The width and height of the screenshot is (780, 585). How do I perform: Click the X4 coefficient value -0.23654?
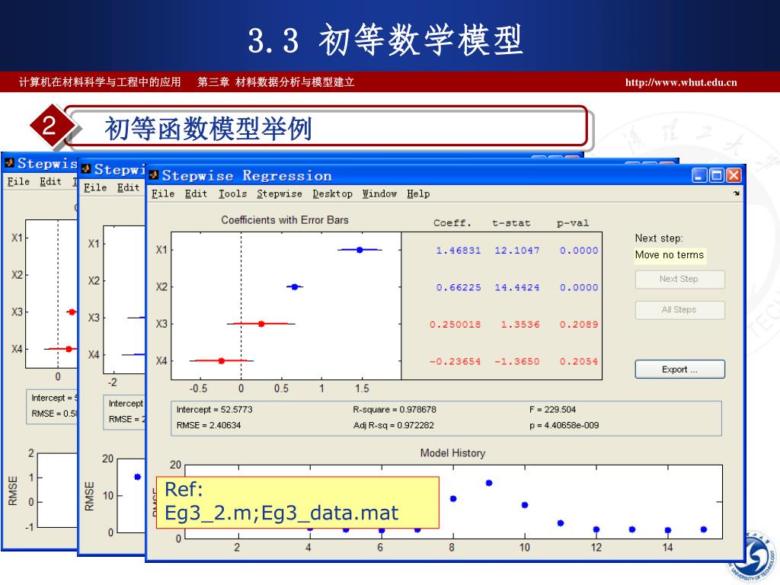456,361
